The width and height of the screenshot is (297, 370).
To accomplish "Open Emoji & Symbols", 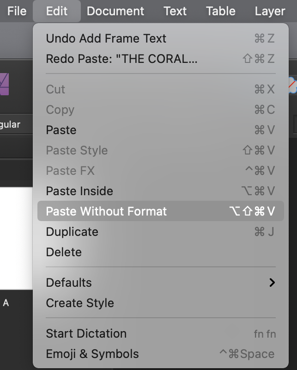I will 91,354.
